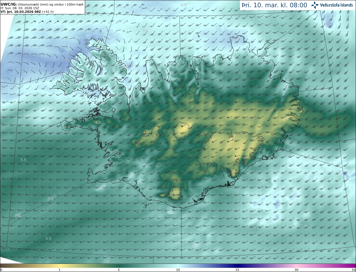This screenshot has width=356, height=272.
Task: Click the 9.2 value label on the map
Action: click(x=145, y=30)
